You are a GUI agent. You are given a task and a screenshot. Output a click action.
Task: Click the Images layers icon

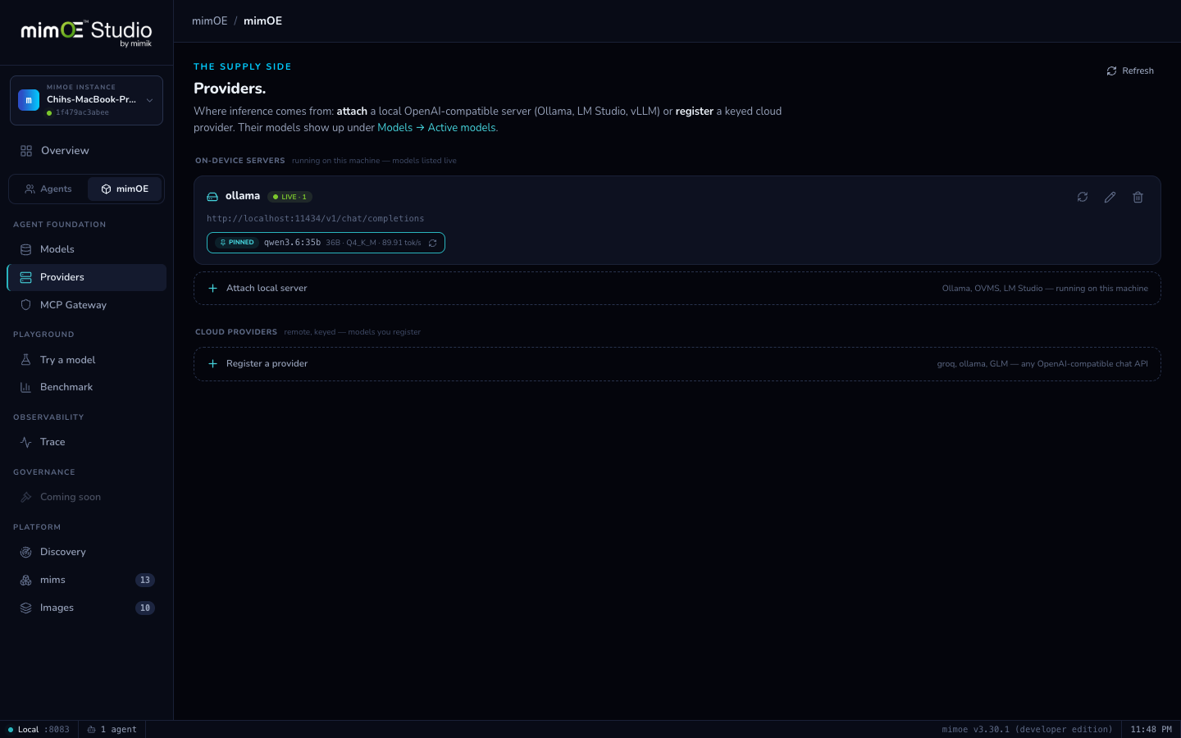(26, 608)
